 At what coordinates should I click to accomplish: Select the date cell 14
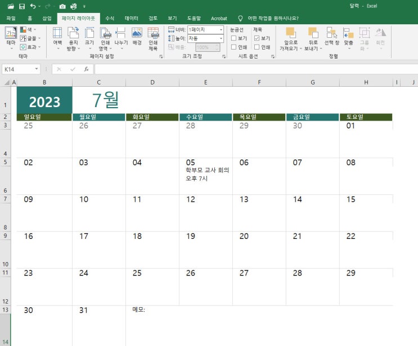[313, 199]
